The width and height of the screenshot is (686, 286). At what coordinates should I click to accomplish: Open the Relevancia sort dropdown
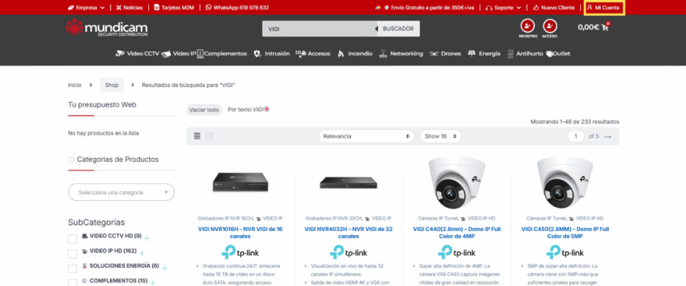tap(366, 137)
